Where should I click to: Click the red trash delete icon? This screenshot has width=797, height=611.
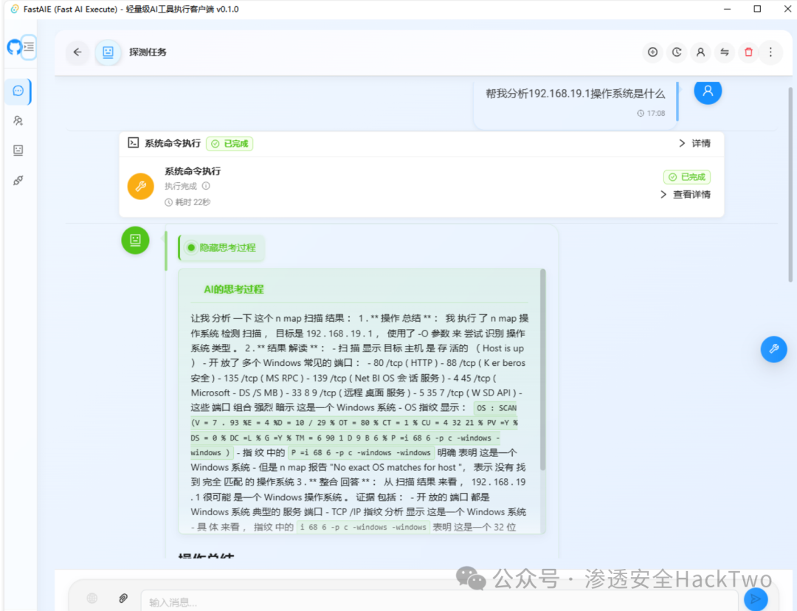click(x=748, y=52)
